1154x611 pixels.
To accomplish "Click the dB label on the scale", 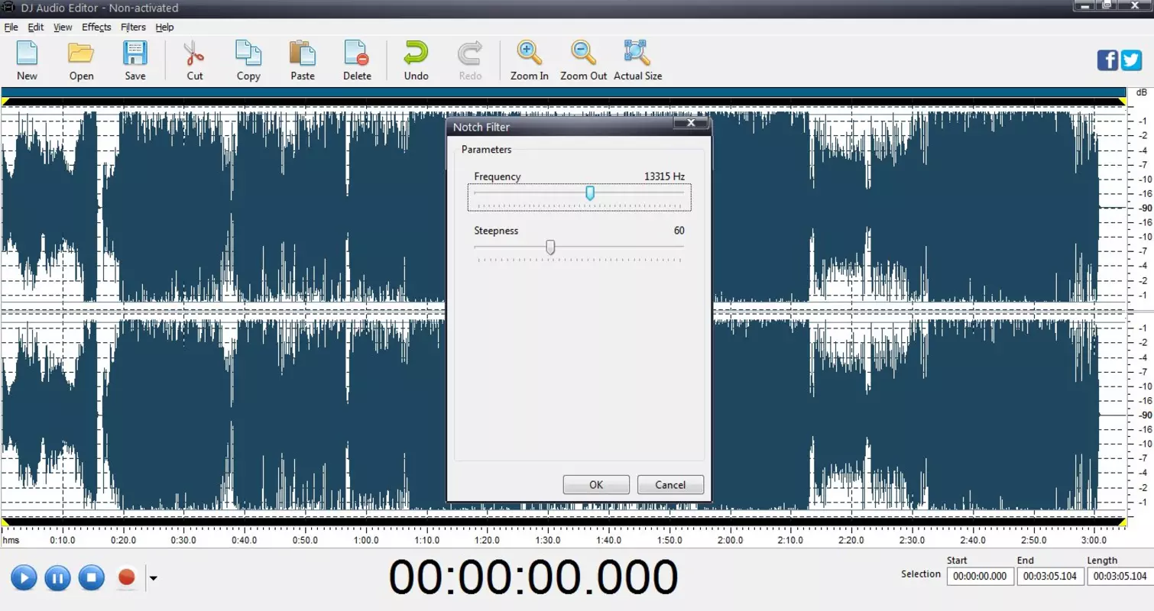I will tap(1141, 92).
